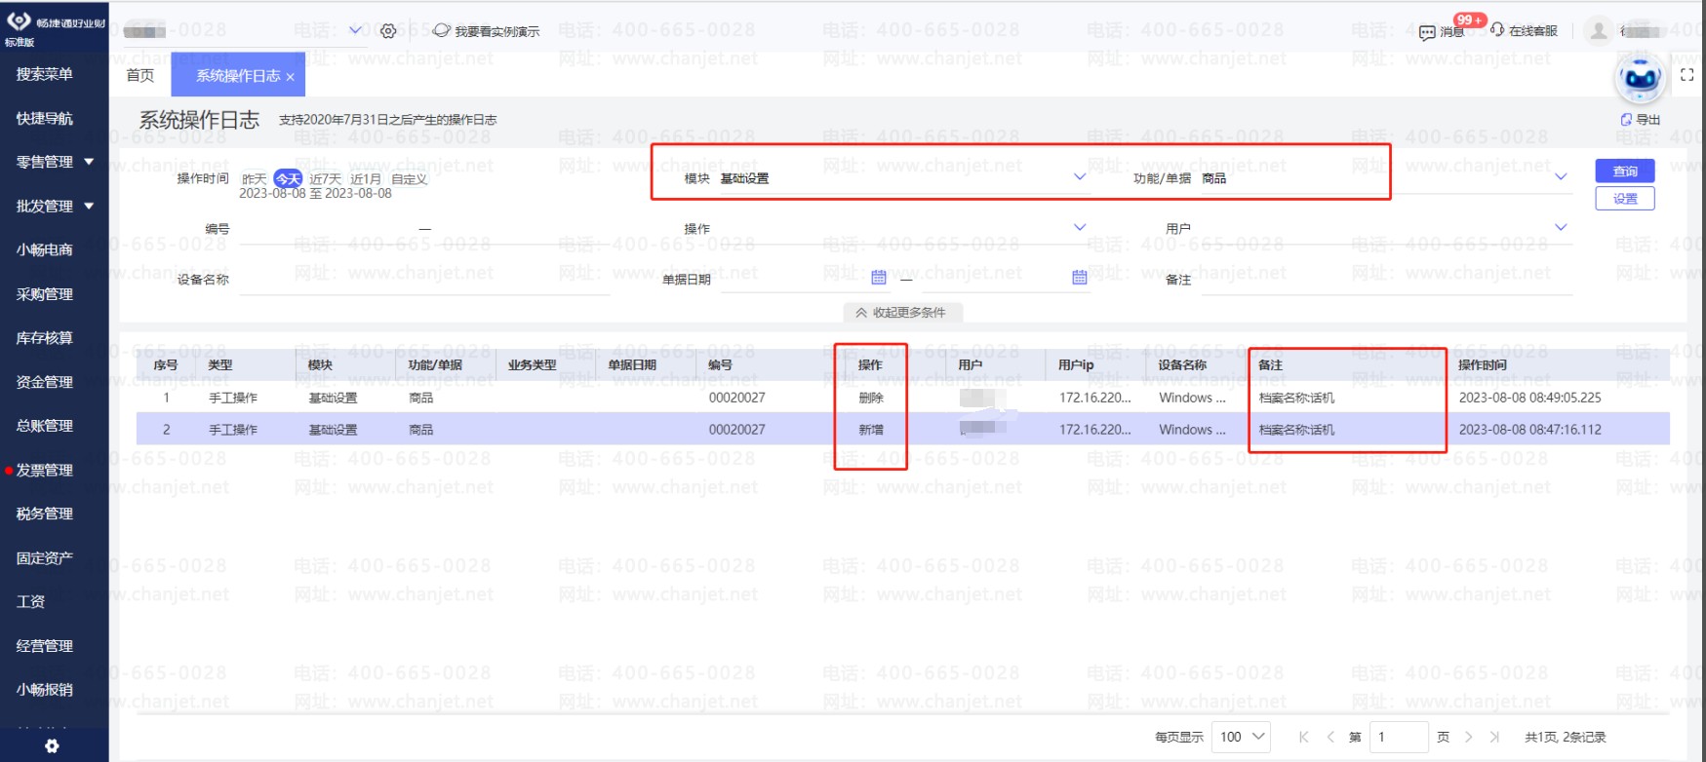This screenshot has height=762, width=1706.
Task: Close the 系统操作日志 tab
Action: [x=291, y=77]
